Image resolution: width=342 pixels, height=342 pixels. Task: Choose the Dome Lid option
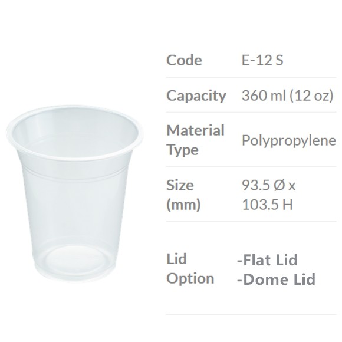click(276, 279)
